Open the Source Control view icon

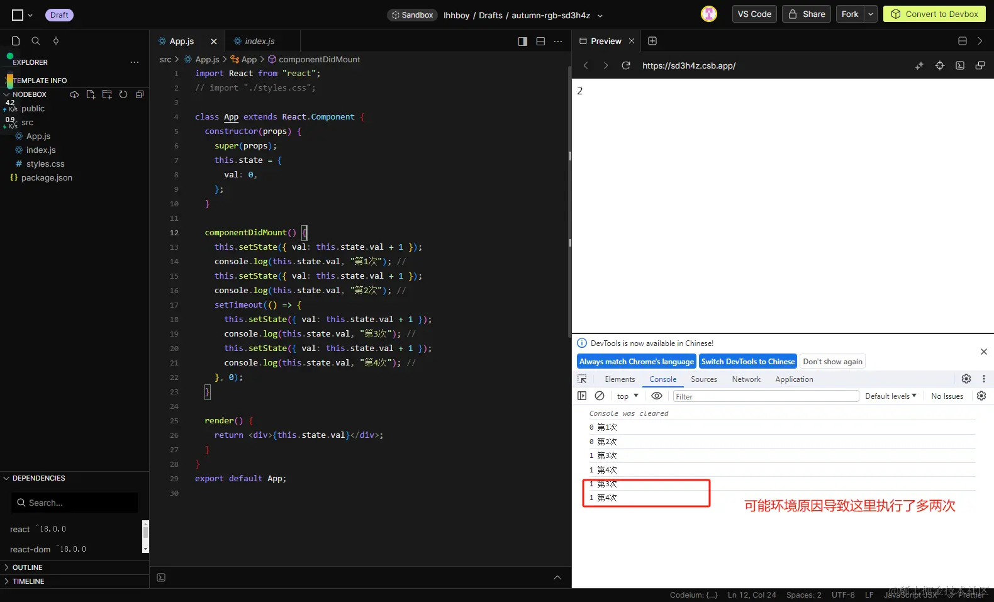pyautogui.click(x=56, y=41)
